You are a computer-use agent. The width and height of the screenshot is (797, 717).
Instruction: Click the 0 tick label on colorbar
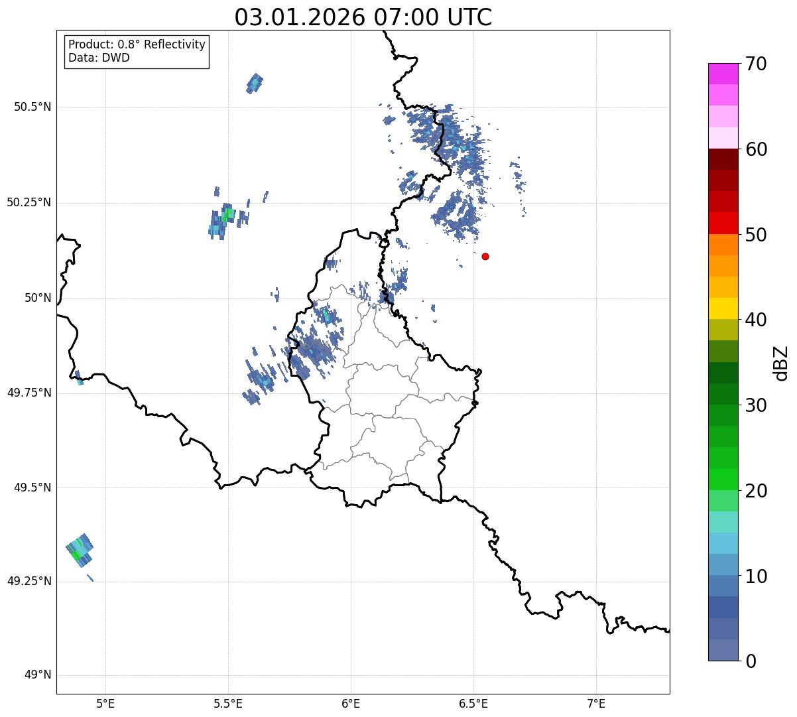tap(750, 661)
